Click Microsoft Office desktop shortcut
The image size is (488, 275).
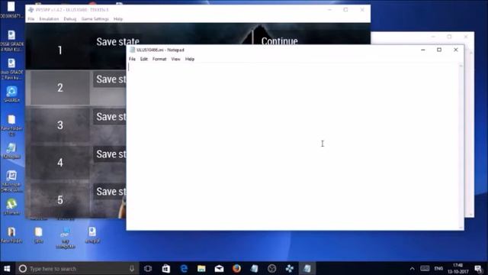click(12, 180)
